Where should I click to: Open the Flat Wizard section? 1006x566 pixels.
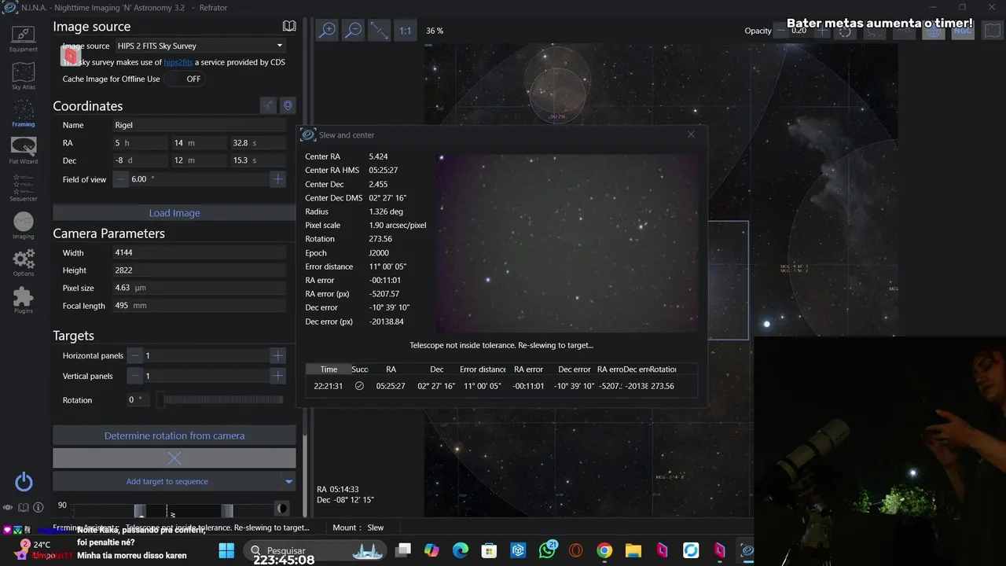tap(24, 150)
